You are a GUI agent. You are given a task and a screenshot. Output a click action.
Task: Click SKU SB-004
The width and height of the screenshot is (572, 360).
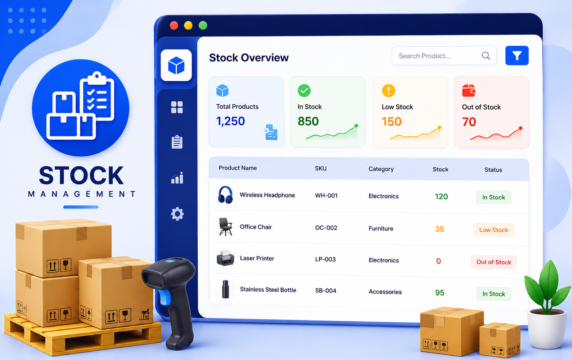(x=326, y=291)
